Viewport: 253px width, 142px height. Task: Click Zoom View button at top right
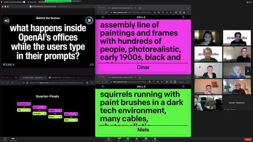249,2
